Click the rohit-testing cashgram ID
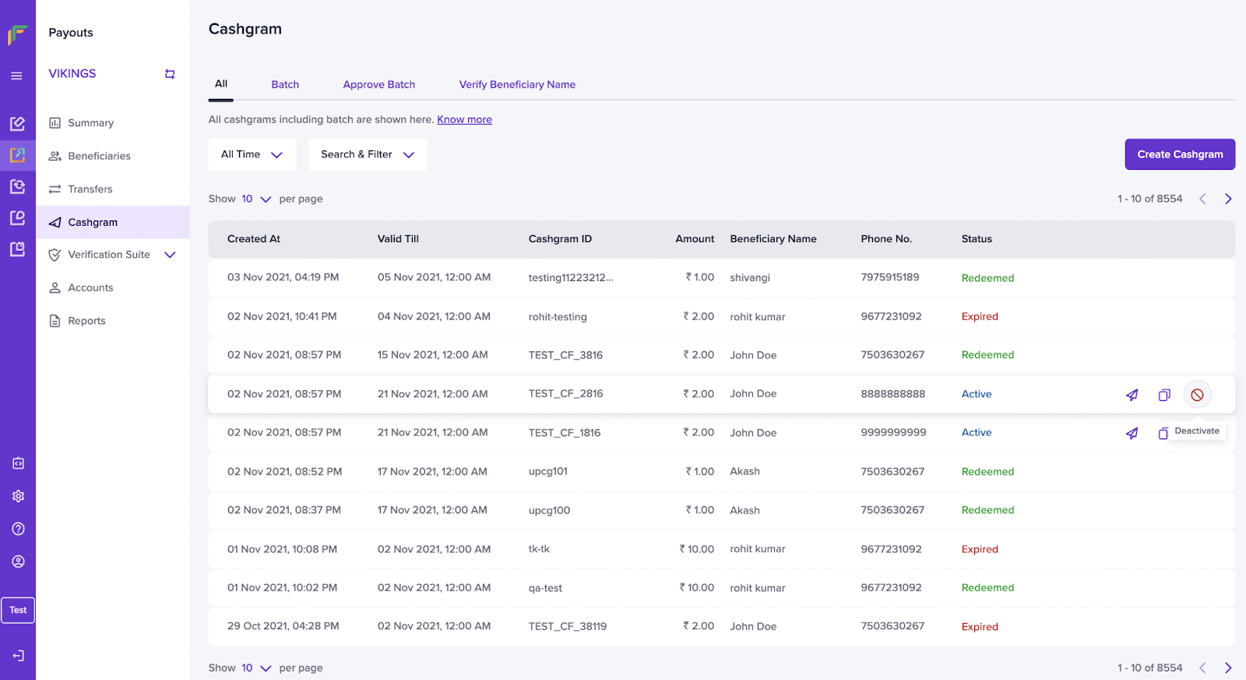 558,317
